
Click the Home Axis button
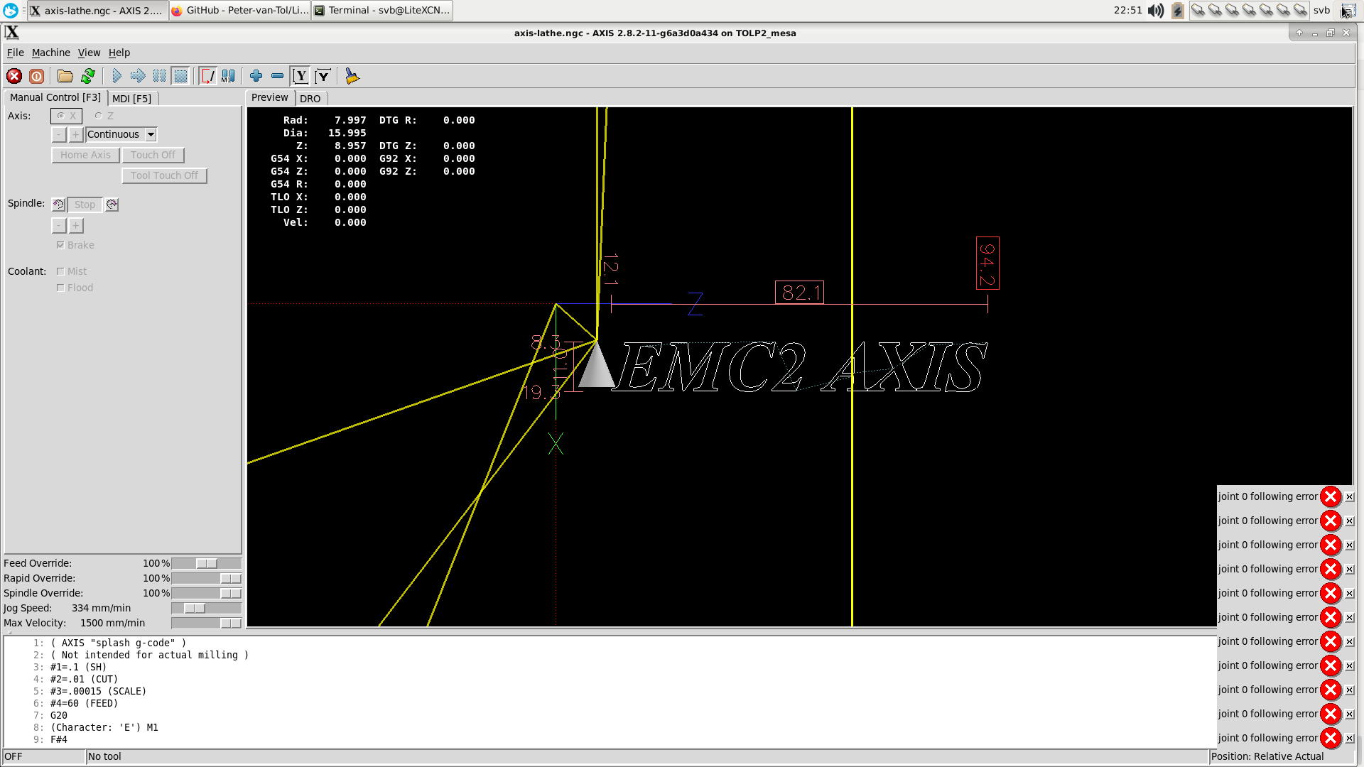click(x=85, y=155)
